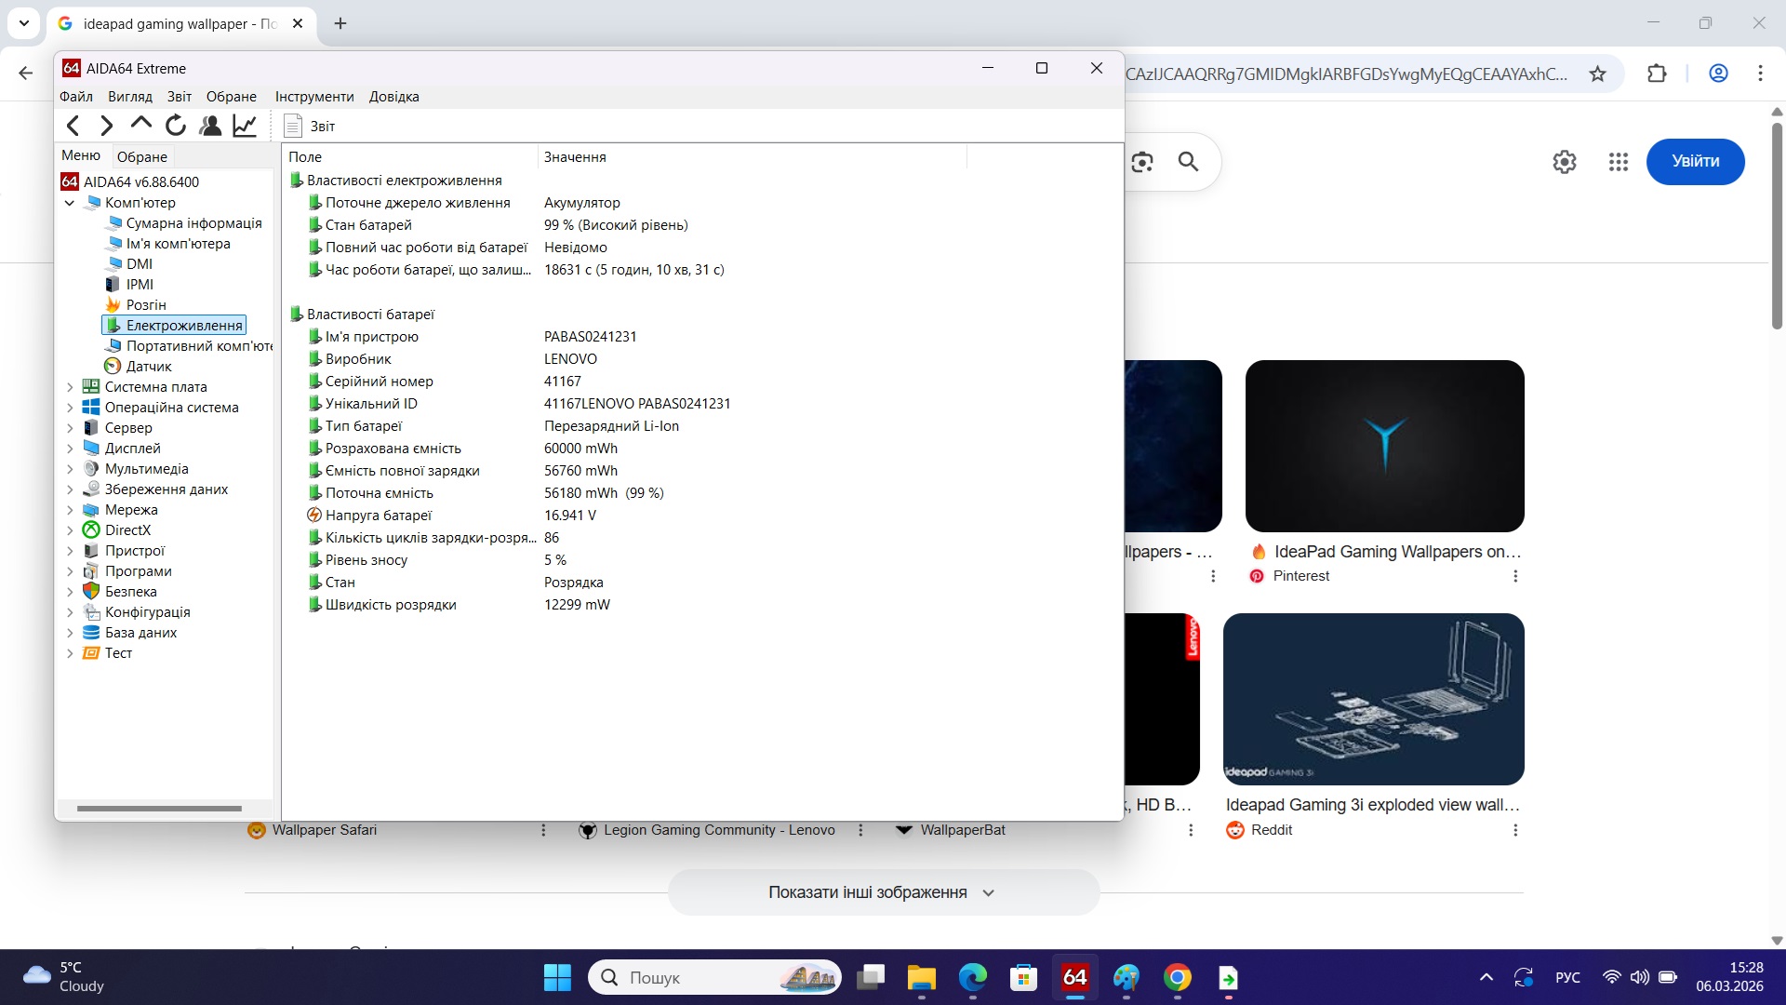Collapse the "Комп'ютер" tree node
Screen dimensions: 1786x1005
[69, 202]
